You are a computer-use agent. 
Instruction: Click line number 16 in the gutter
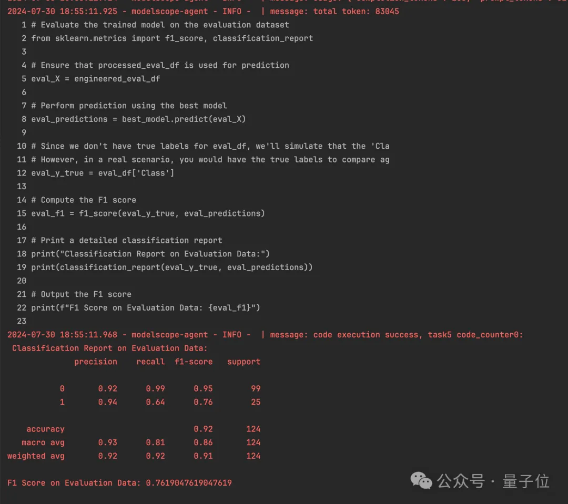[22, 227]
